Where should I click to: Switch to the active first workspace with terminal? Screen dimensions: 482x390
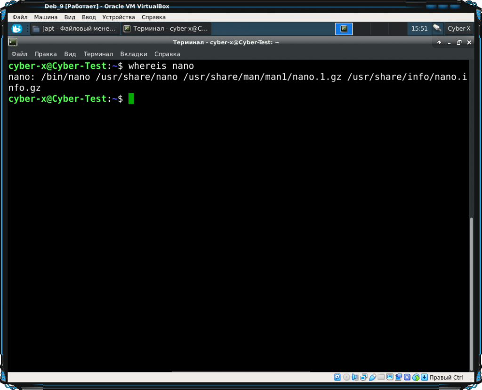(x=344, y=29)
